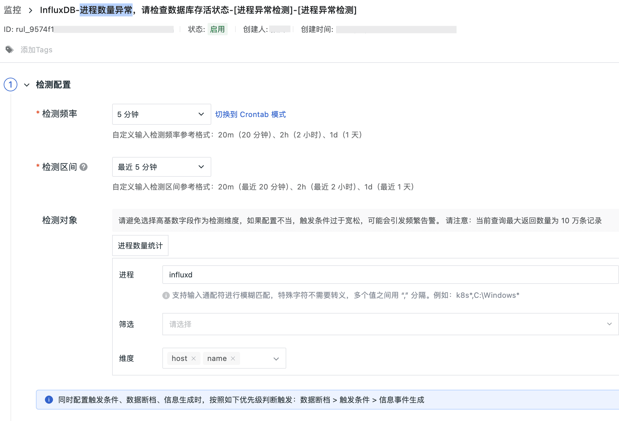Screen dimensions: 619x421
Task: Click the blue info icon in priority notice
Action: [x=49, y=400]
